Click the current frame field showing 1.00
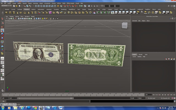 pos(148,95)
